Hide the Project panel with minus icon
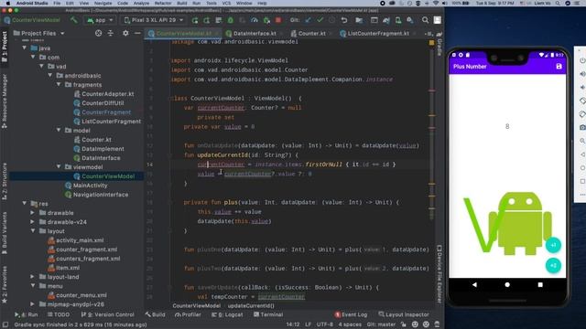 click(137, 33)
